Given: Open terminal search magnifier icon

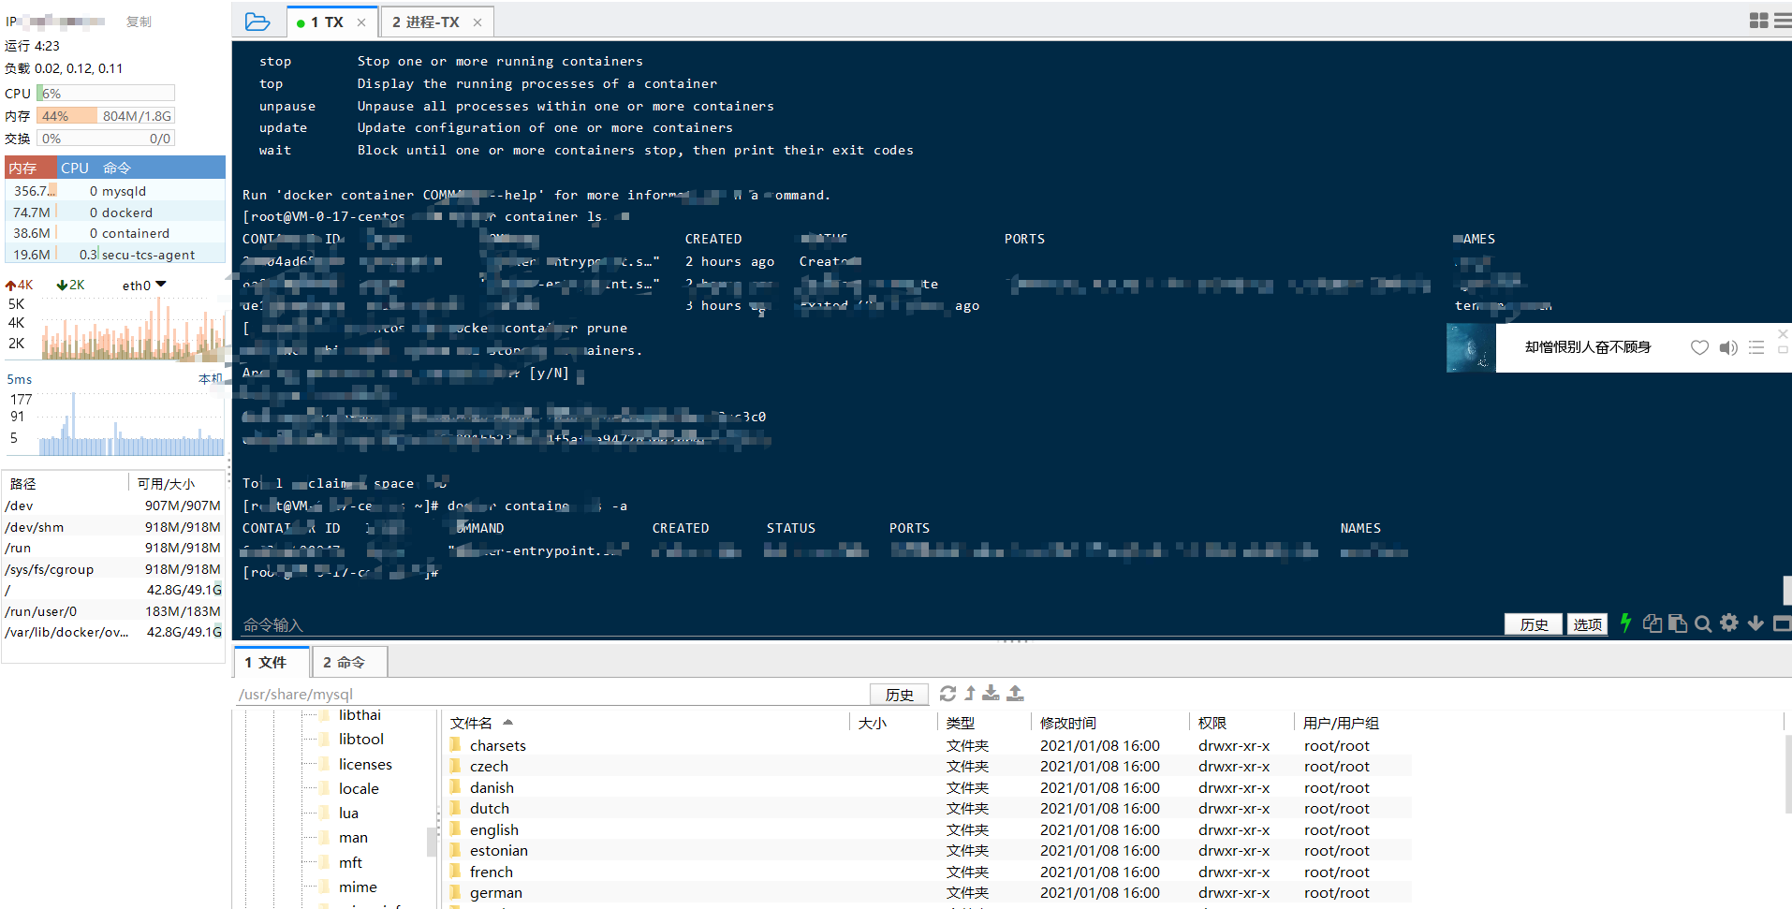Looking at the screenshot, I should [1703, 623].
